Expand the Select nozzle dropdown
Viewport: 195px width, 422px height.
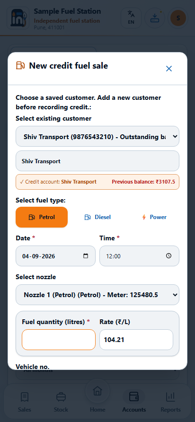click(97, 295)
